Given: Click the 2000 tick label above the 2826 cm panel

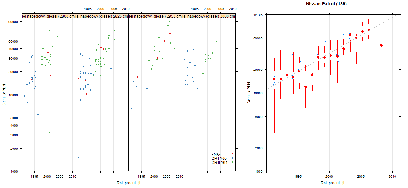Looking at the screenshot, I should (101, 9).
